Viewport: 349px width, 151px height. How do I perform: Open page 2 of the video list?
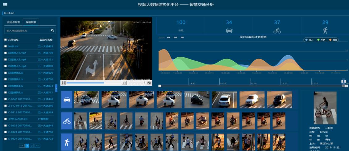click(x=32, y=145)
